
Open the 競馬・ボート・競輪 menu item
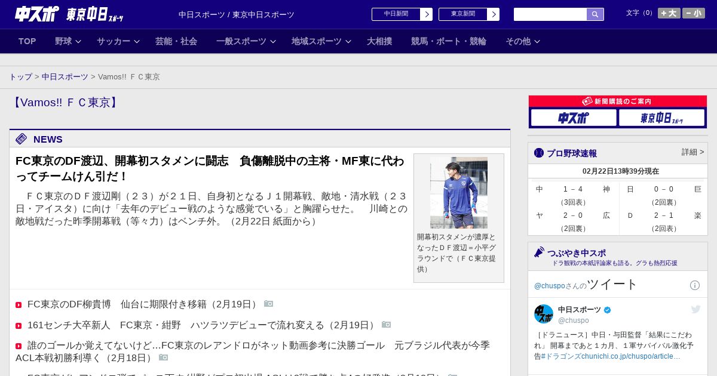[x=449, y=41]
